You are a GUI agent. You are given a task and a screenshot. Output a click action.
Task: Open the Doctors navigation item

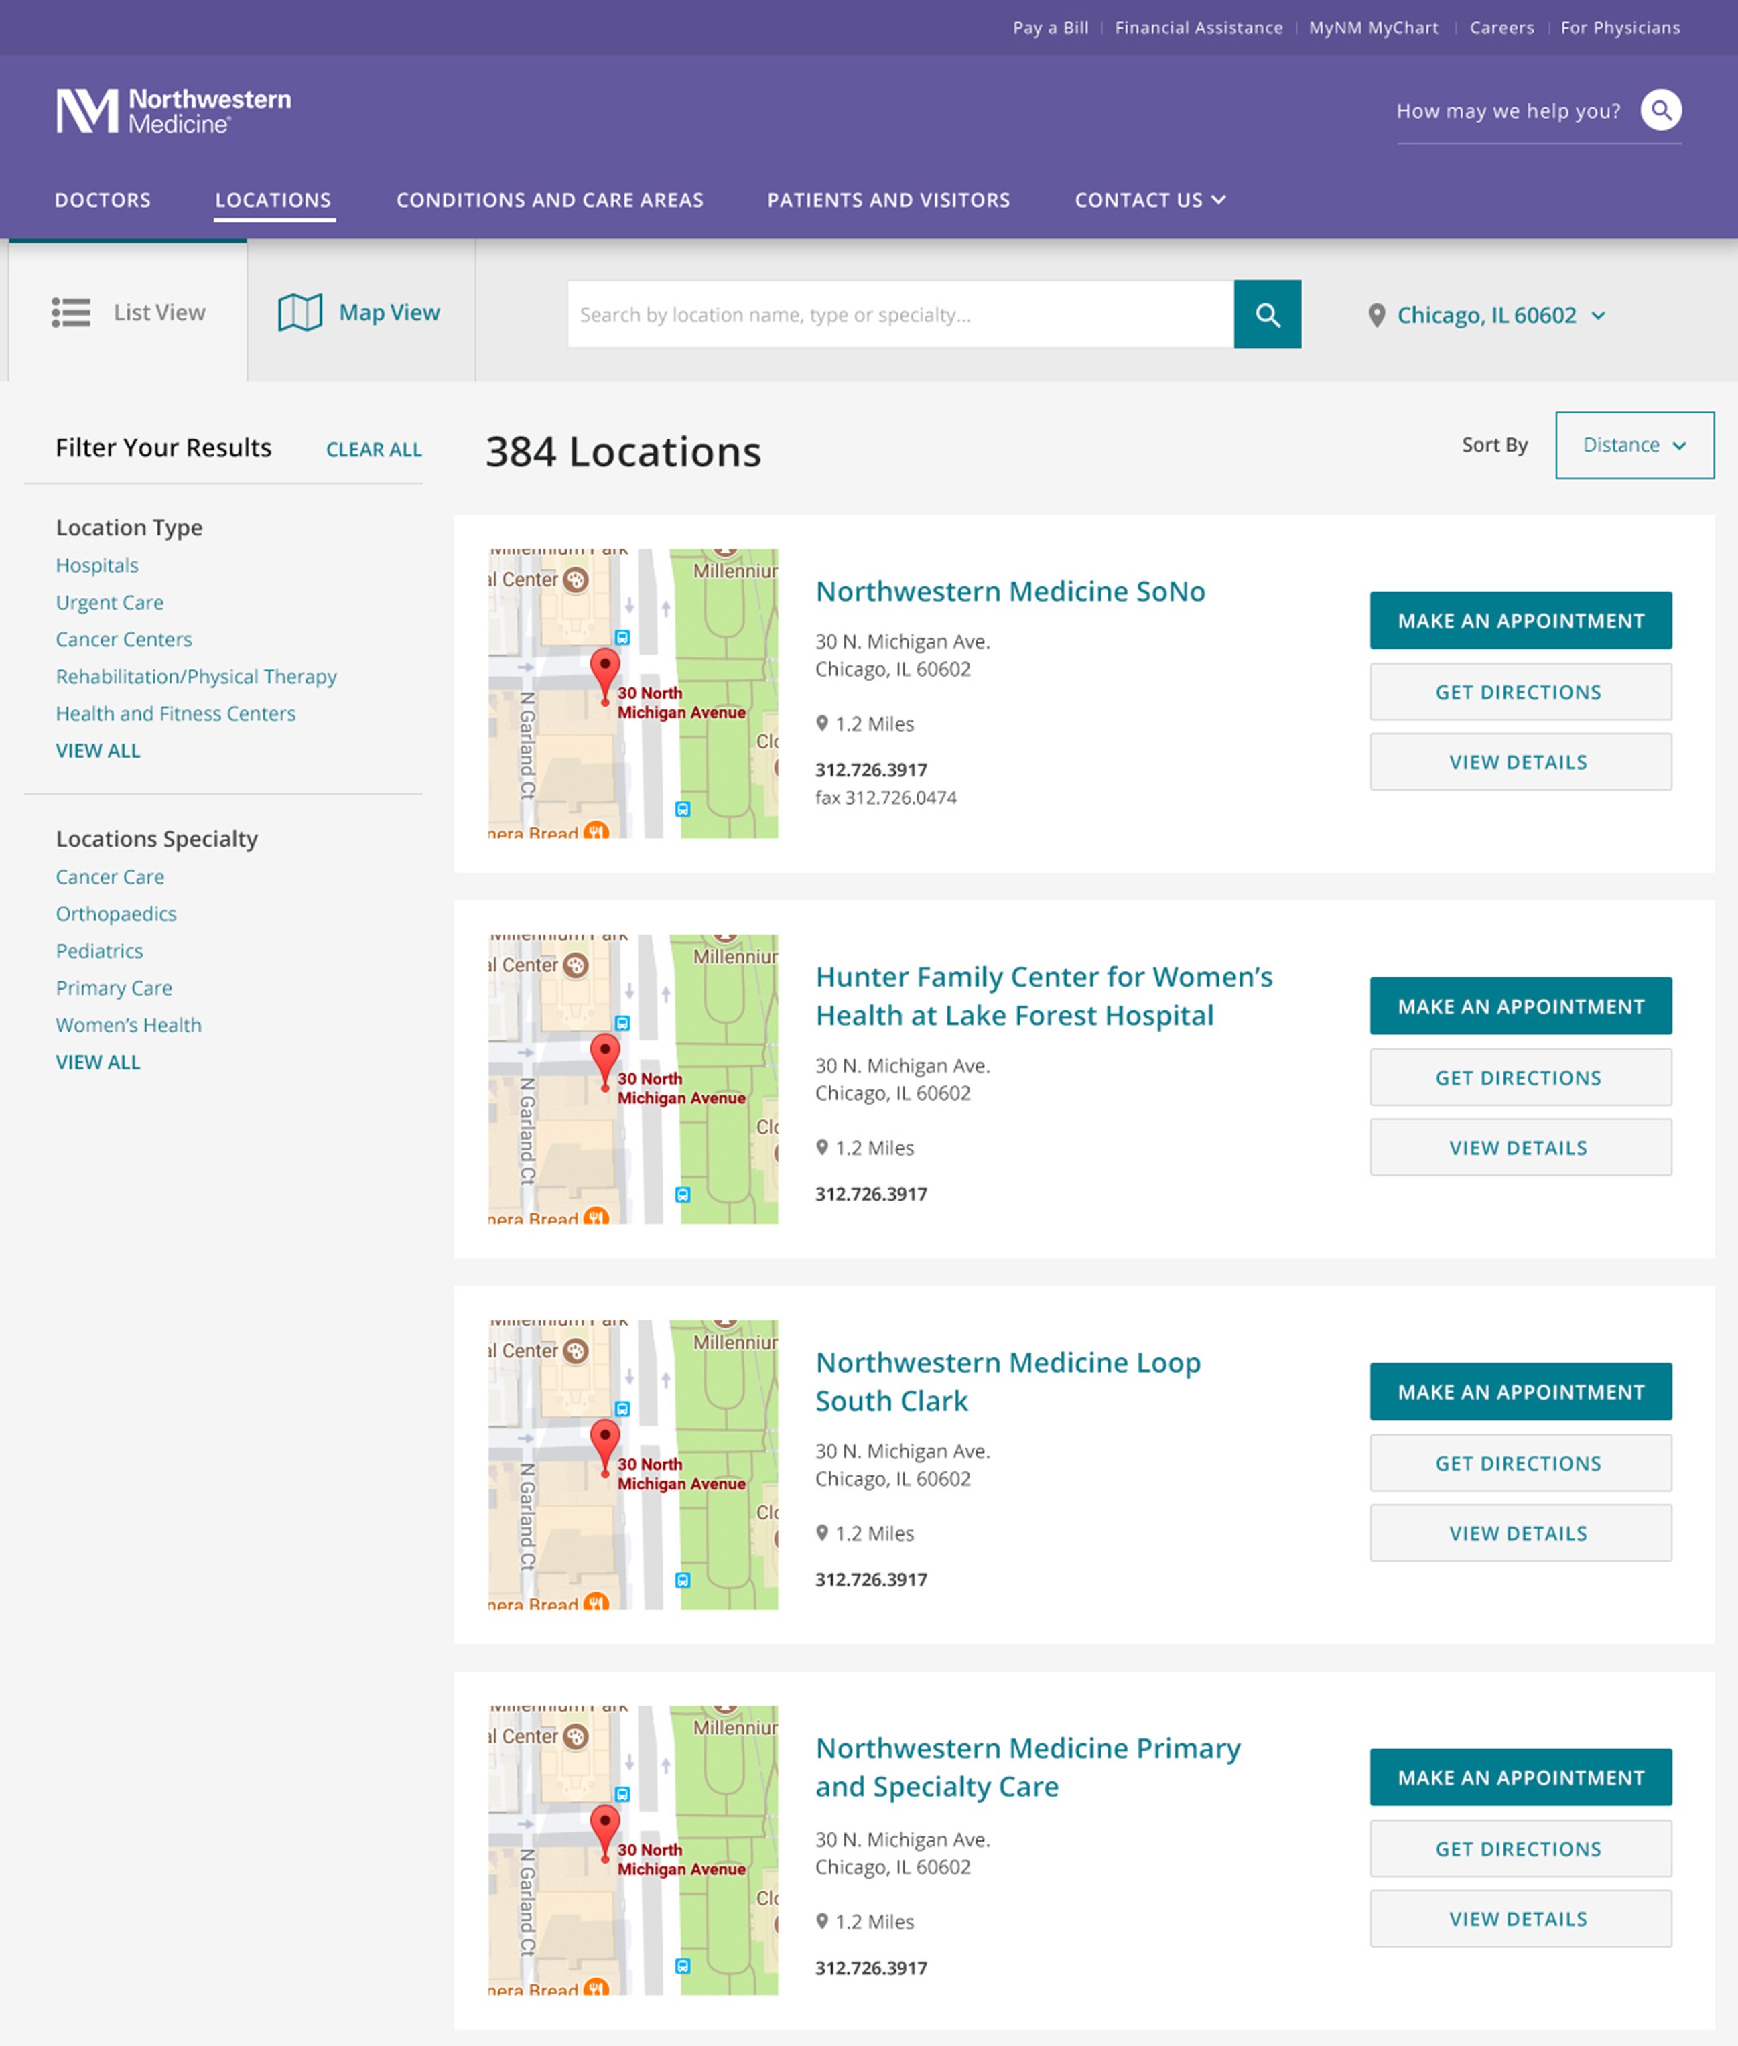click(103, 200)
